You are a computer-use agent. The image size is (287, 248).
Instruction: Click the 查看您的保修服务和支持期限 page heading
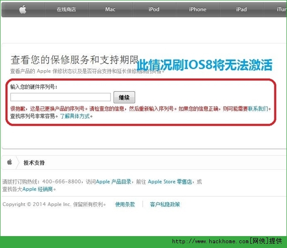point(72,61)
